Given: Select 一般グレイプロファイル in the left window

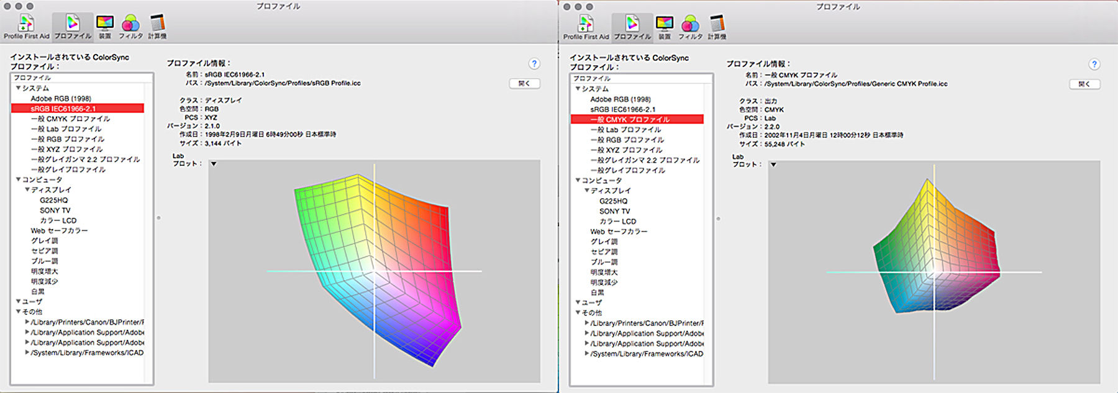Looking at the screenshot, I should pyautogui.click(x=68, y=169).
